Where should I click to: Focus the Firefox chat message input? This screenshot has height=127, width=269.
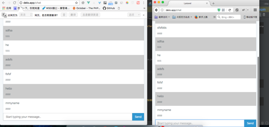coord(200,123)
